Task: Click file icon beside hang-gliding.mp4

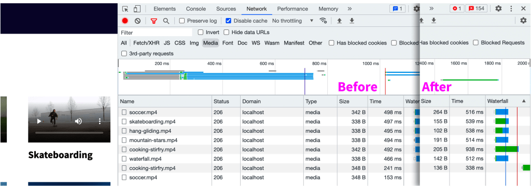Action: 124,131
